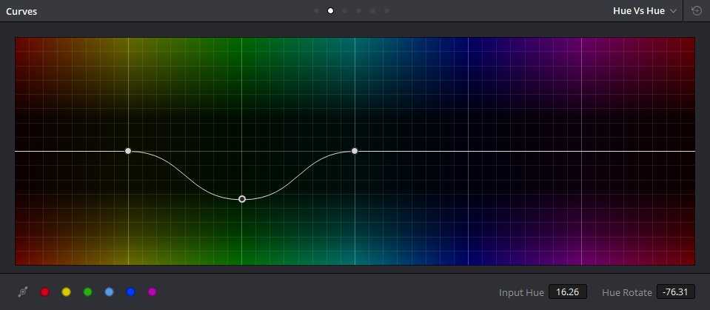Switch to the first curve page dot

(x=316, y=11)
